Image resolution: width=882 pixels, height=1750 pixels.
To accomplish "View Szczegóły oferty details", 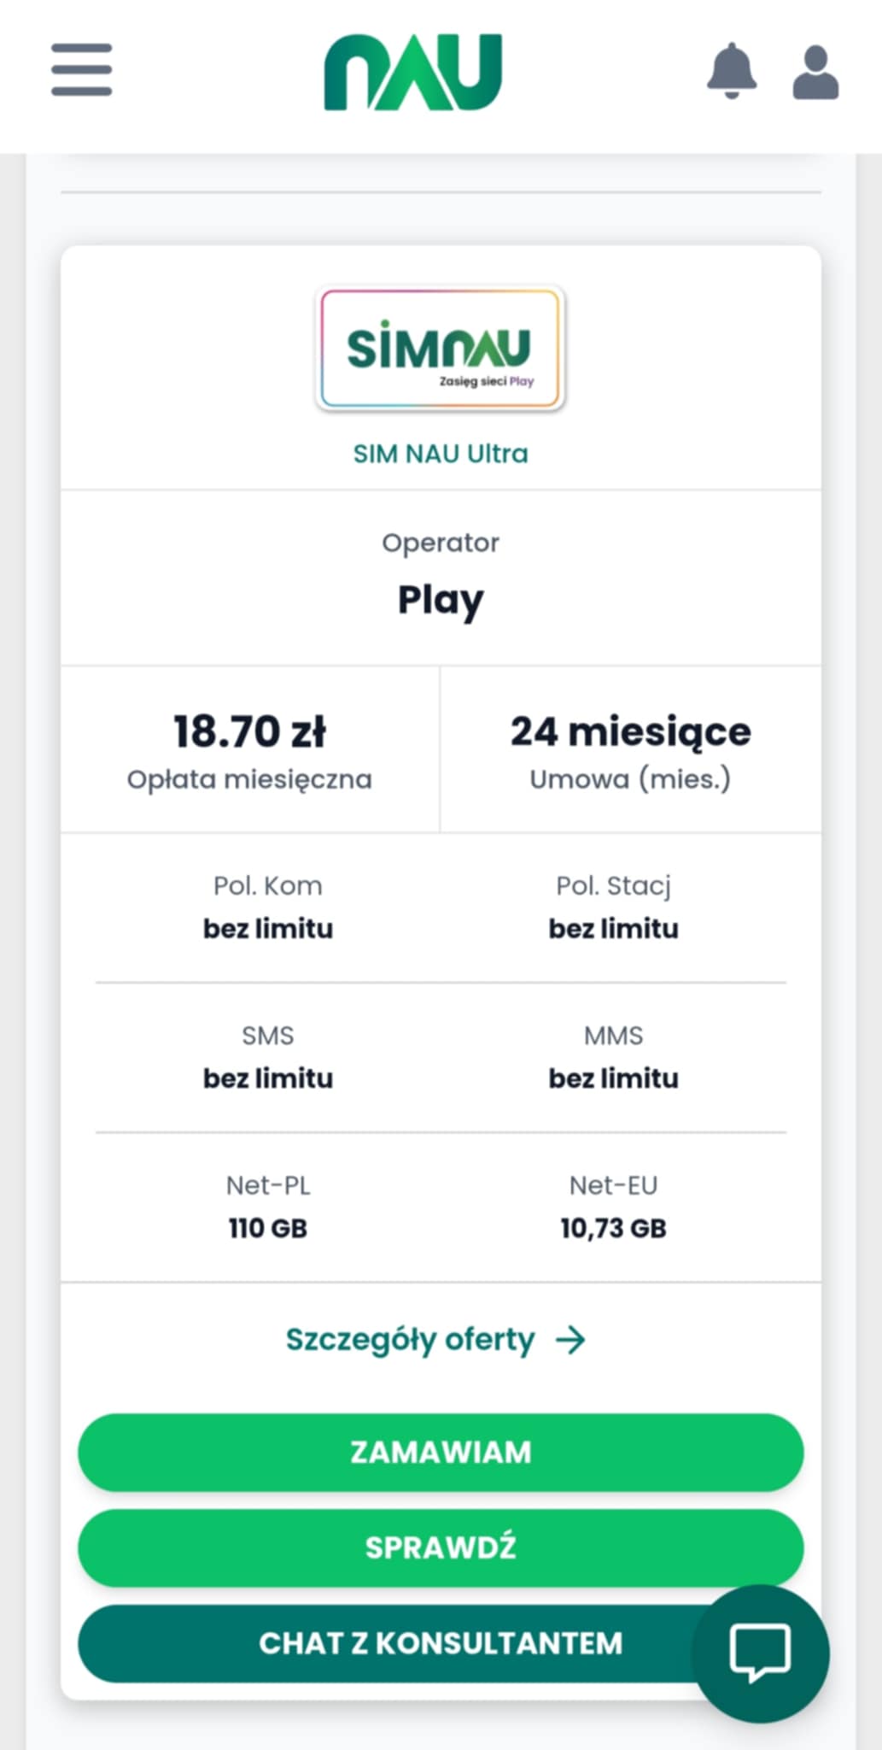I will click(410, 1340).
